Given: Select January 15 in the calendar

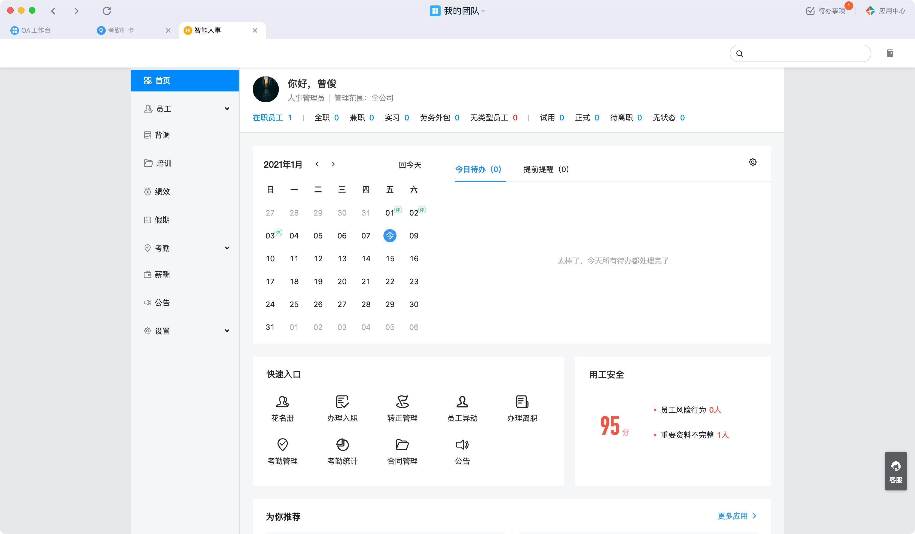Looking at the screenshot, I should tap(390, 259).
